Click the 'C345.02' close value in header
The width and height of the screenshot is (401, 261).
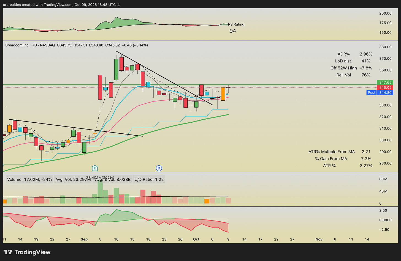pyautogui.click(x=112, y=45)
